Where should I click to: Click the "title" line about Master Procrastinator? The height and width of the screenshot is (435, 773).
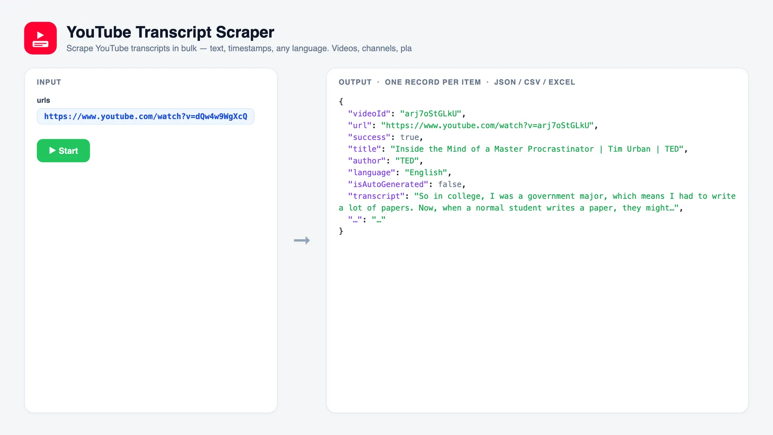tap(518, 149)
